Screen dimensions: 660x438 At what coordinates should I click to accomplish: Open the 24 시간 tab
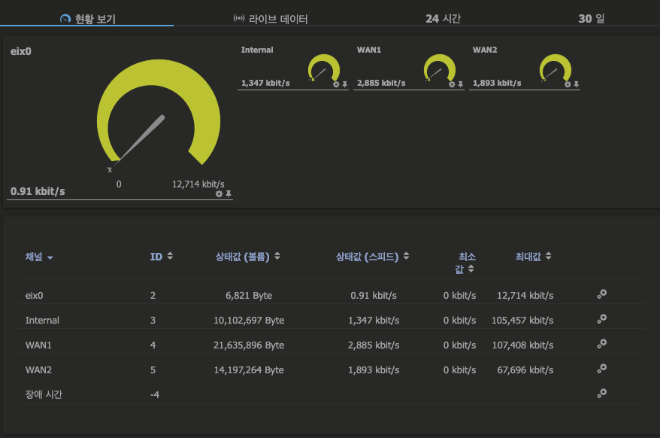coord(443,19)
